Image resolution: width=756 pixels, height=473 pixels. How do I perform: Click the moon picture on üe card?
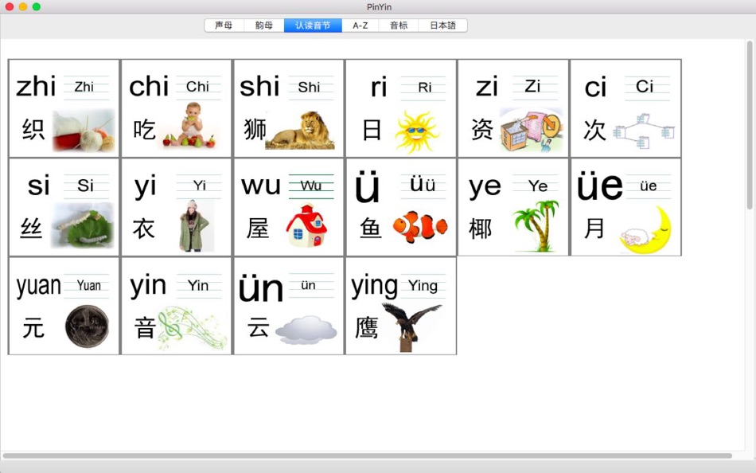pos(645,231)
